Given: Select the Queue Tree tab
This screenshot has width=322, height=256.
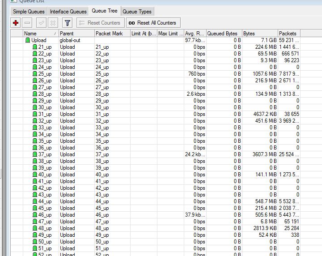Looking at the screenshot, I should point(105,11).
